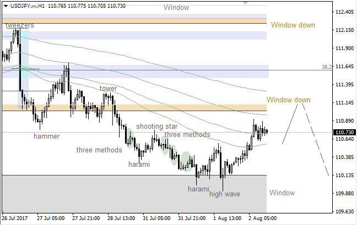This screenshot has height=225, width=357.
Task: Click the '1 Aug 13:00' time axis label
Action: [226, 218]
